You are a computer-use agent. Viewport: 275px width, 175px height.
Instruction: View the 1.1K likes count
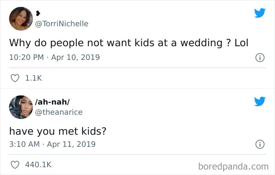click(33, 78)
